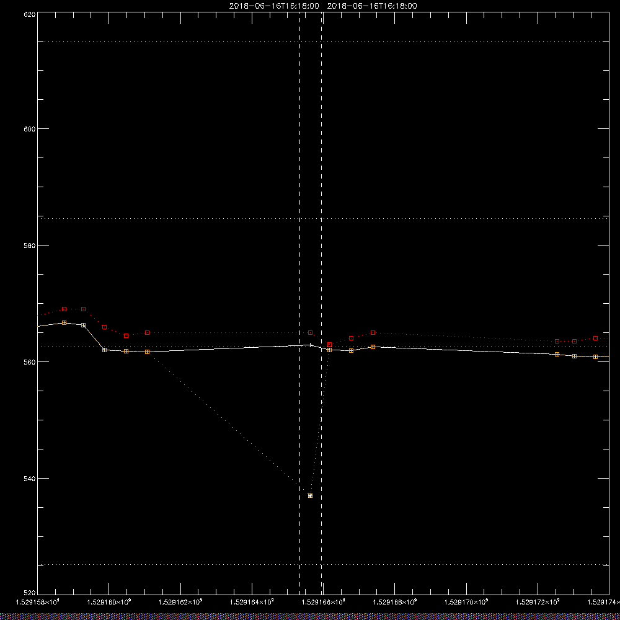Click the horizontal dotted line near 615
620x620 pixels.
[x=323, y=41]
